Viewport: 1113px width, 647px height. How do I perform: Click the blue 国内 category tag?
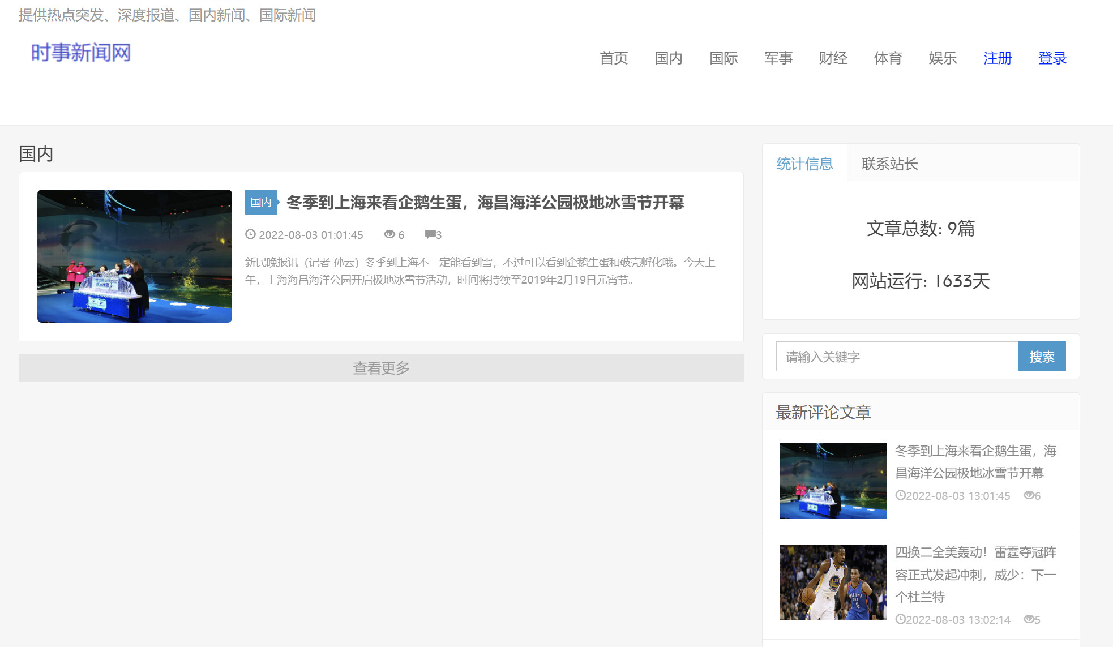click(261, 202)
